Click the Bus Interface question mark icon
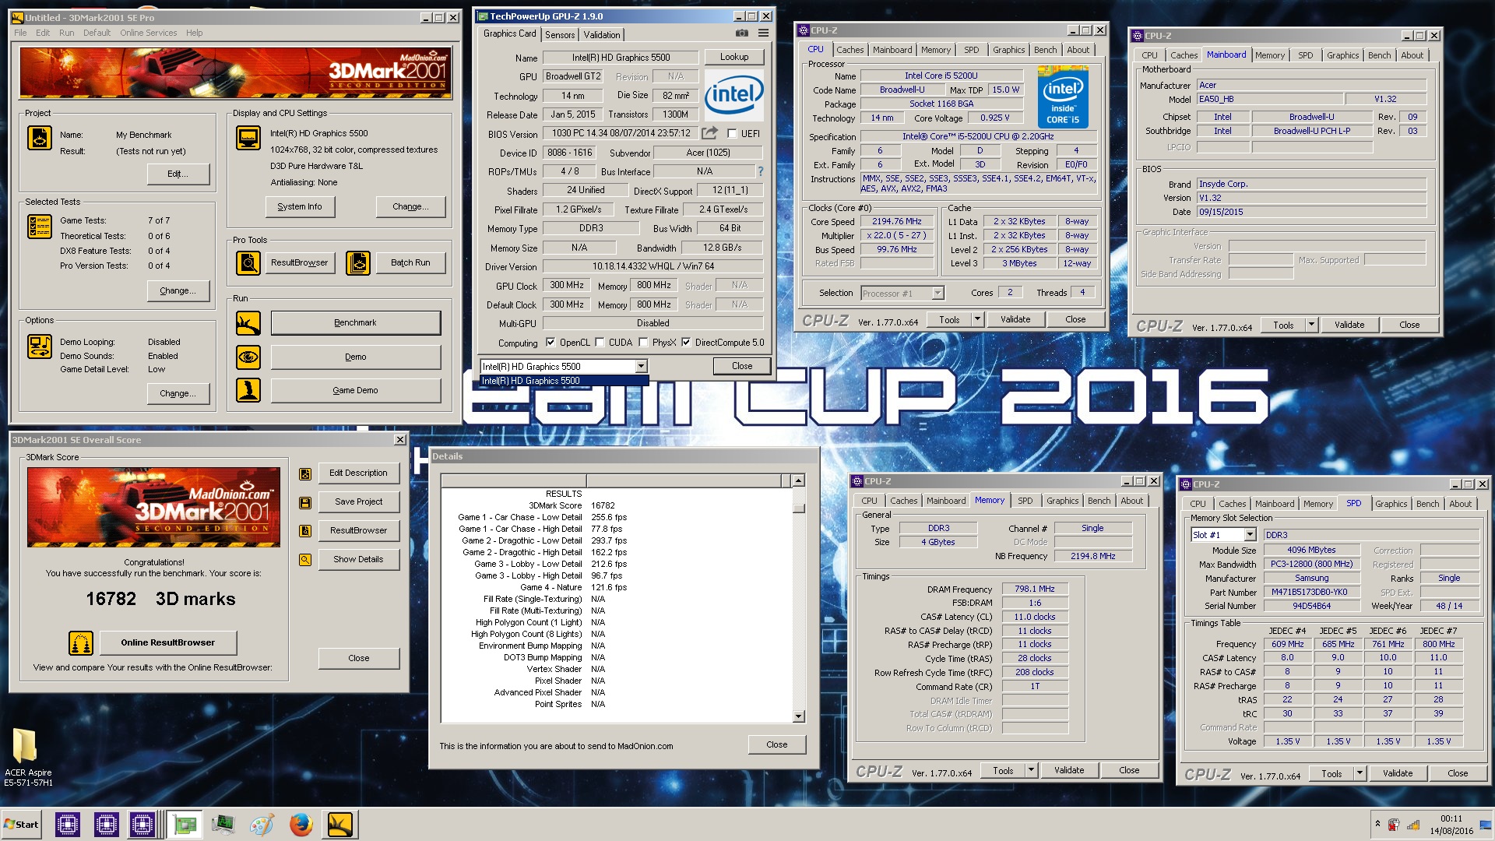 (x=761, y=171)
